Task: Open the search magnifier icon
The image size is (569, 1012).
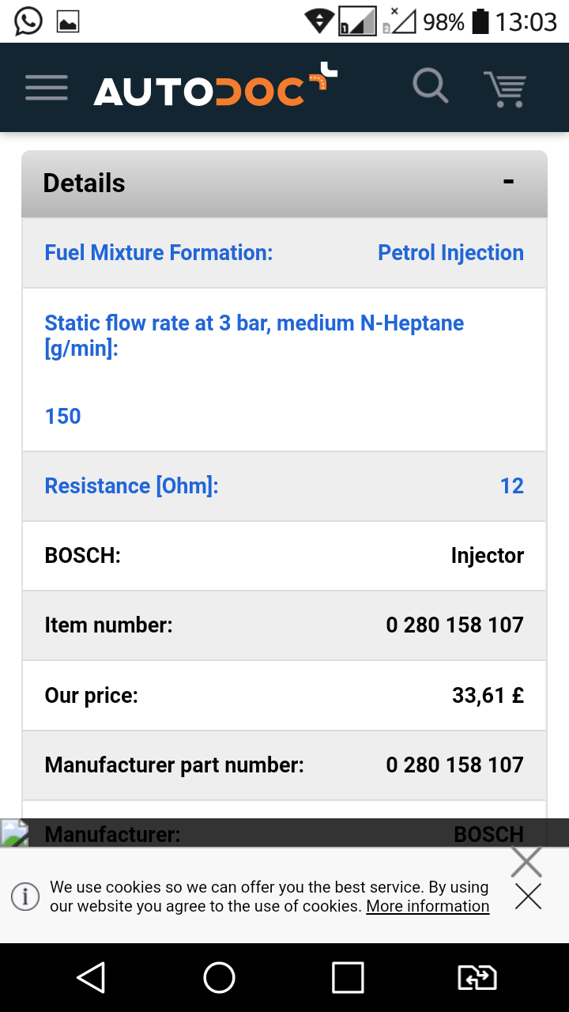Action: [x=431, y=86]
